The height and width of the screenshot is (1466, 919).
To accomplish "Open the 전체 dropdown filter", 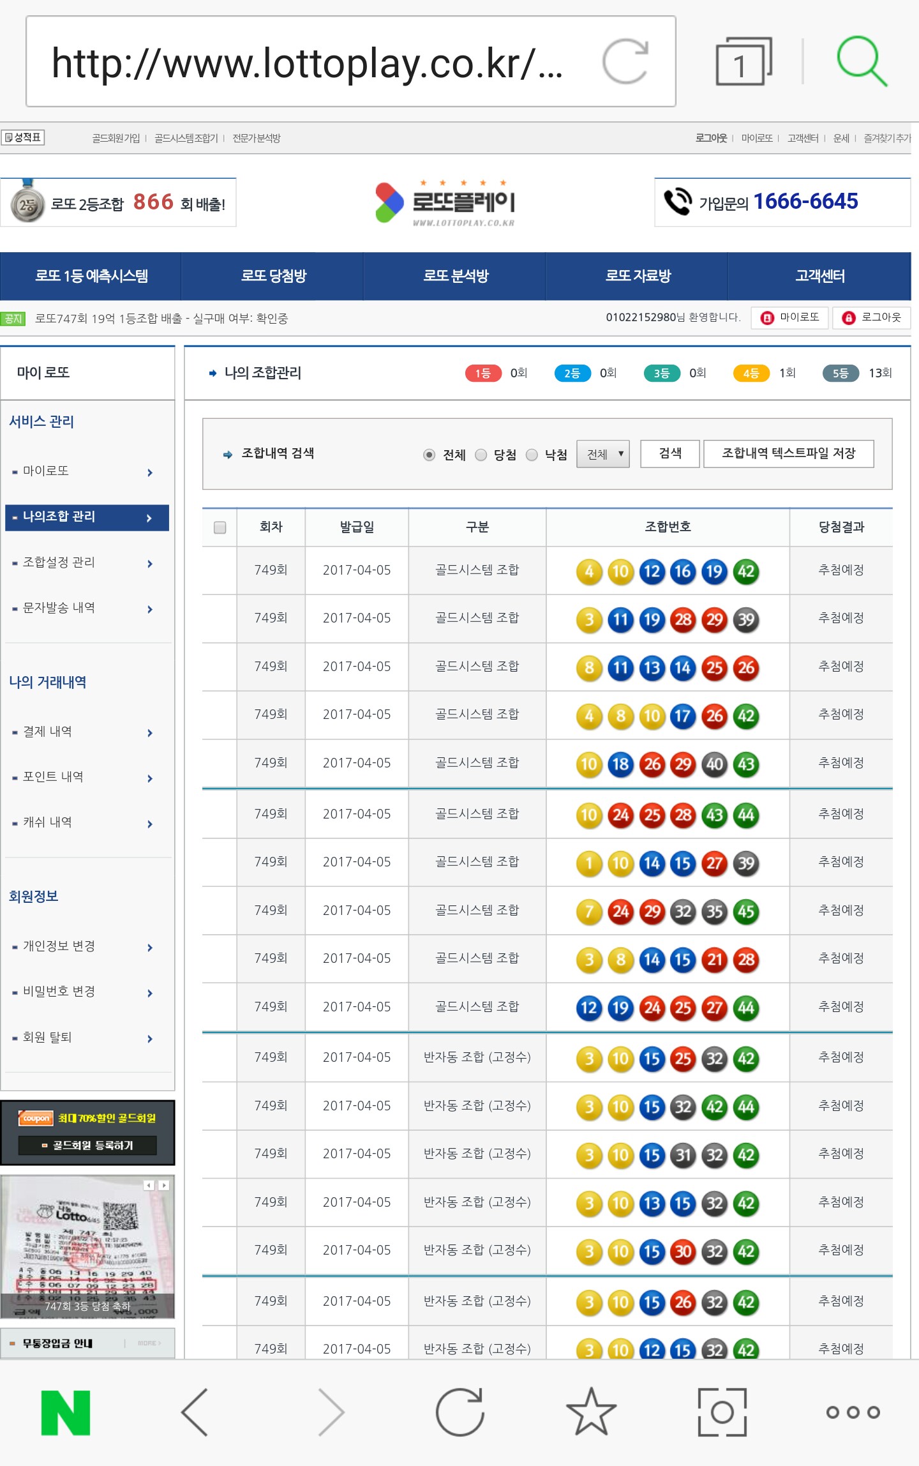I will pos(603,454).
